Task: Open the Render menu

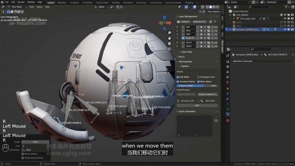Action: point(21,2)
